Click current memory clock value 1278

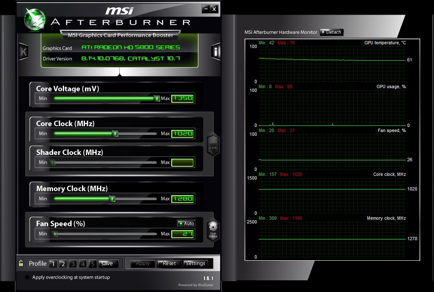[x=412, y=239]
